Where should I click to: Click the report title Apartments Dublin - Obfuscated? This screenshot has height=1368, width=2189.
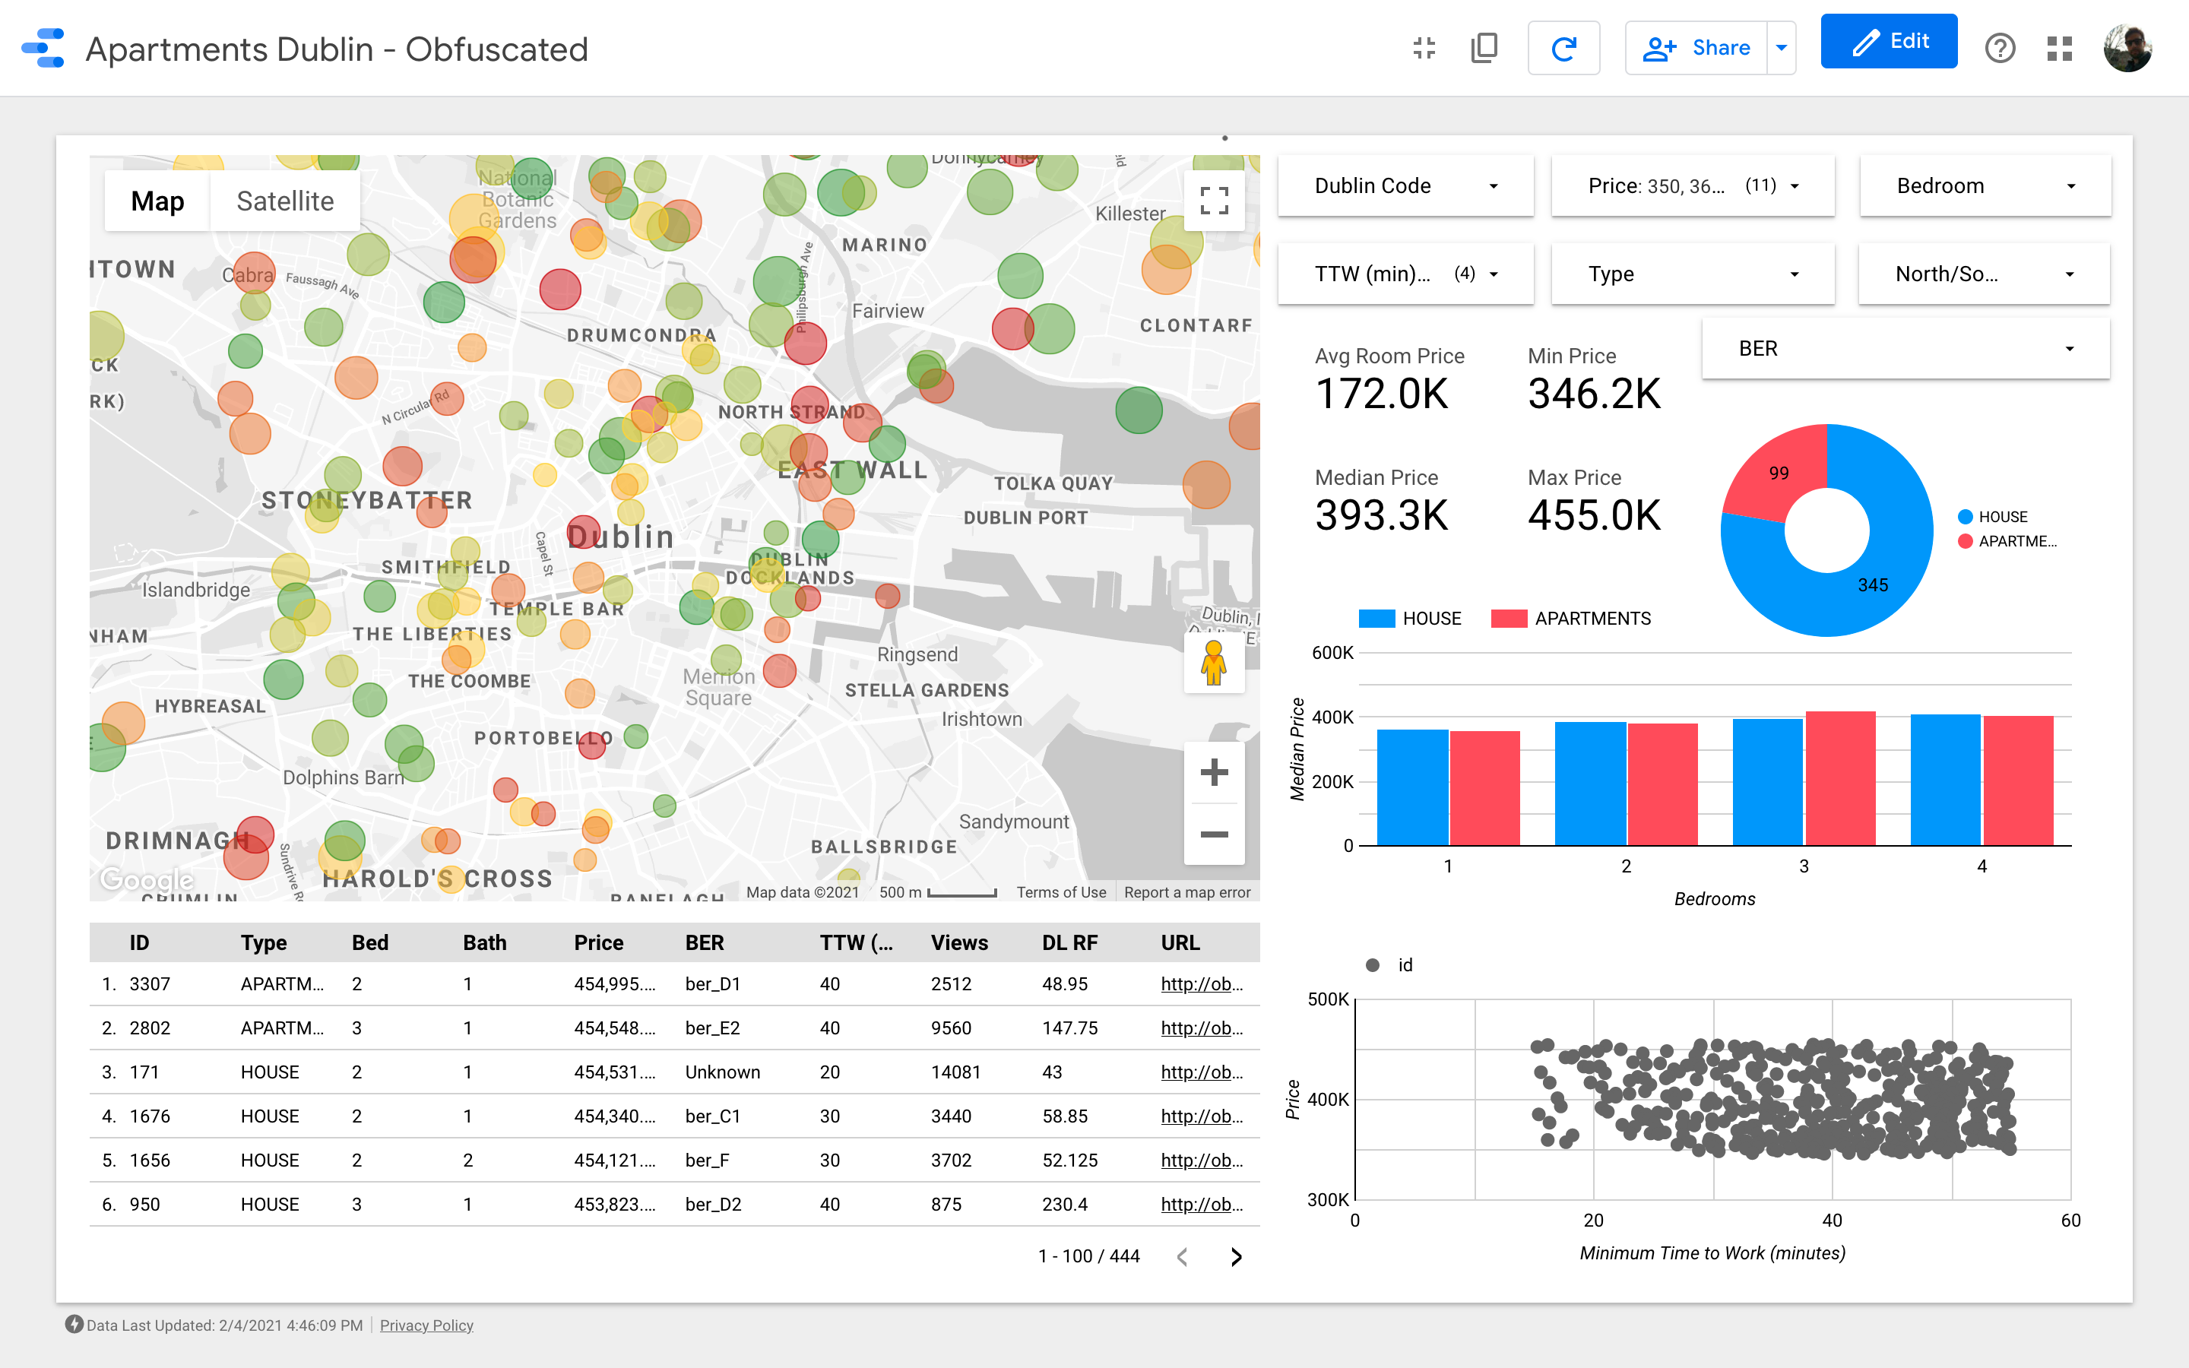pos(337,49)
